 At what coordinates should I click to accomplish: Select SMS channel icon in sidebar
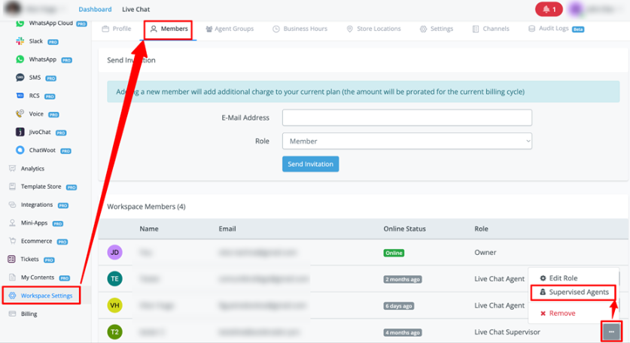(x=20, y=77)
